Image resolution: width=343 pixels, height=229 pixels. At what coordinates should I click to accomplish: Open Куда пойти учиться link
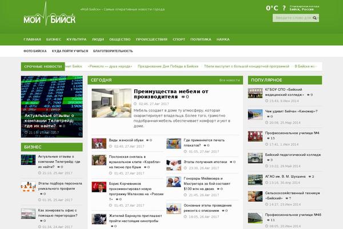click(70, 51)
